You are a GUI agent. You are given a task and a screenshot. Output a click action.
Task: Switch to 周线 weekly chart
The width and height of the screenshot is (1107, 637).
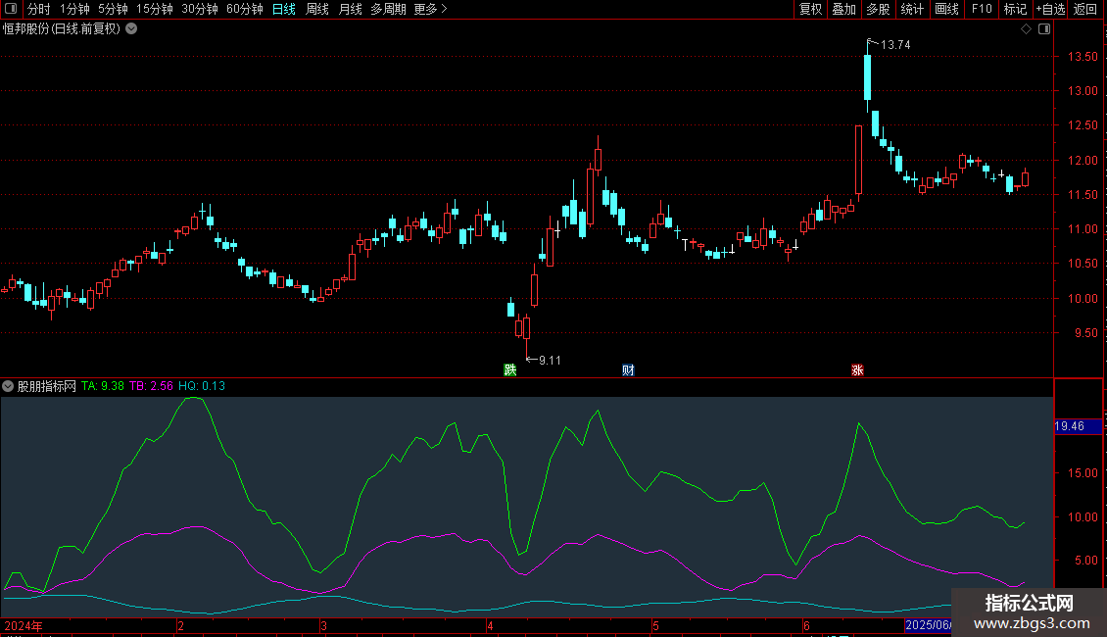[x=317, y=9]
